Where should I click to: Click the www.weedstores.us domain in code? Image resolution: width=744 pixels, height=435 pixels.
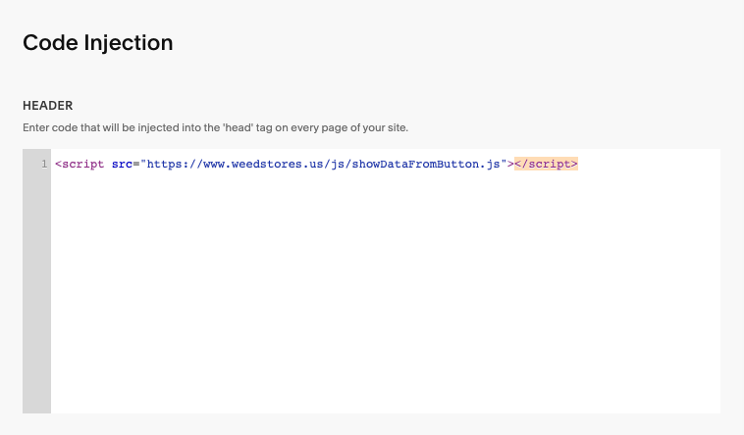tap(263, 165)
